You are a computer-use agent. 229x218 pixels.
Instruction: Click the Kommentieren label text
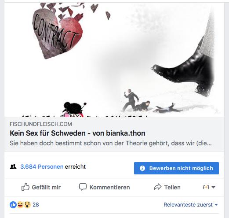click(110, 187)
